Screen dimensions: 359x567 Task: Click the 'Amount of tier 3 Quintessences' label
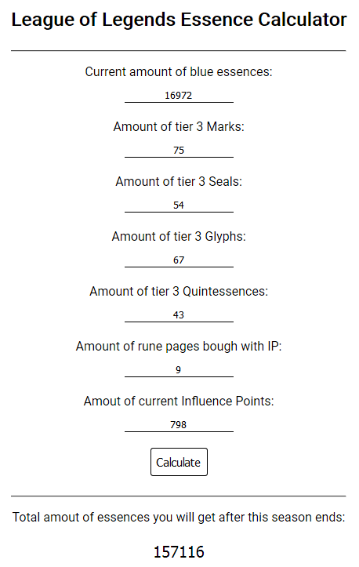[179, 292]
